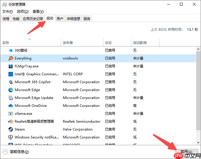This screenshot has height=159, width=201.
Task: Switch to the 详细信息 tab
Action: click(x=73, y=19)
